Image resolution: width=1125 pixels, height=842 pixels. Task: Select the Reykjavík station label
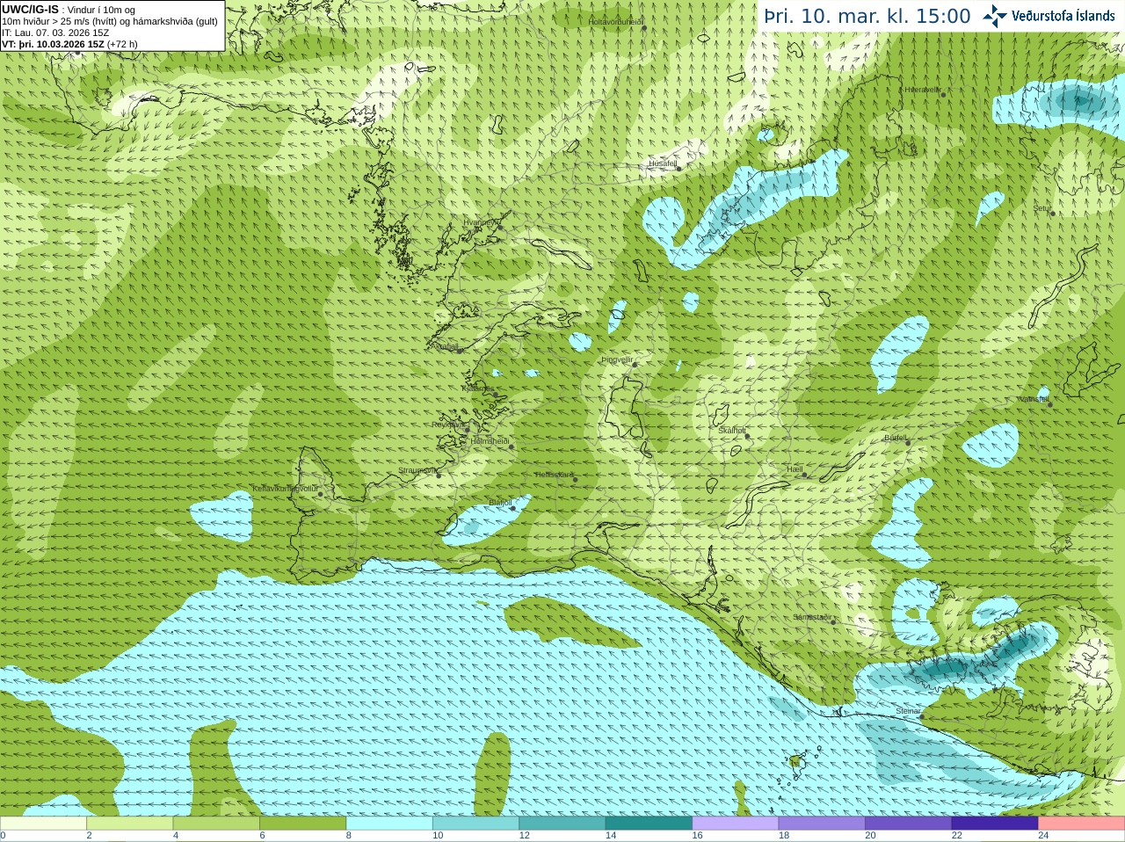448,425
